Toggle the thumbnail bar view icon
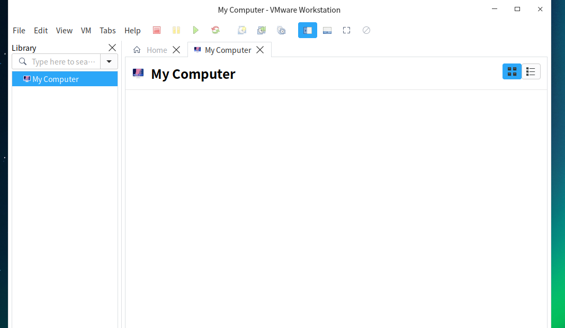Screen dimensions: 565x328 pos(327,30)
